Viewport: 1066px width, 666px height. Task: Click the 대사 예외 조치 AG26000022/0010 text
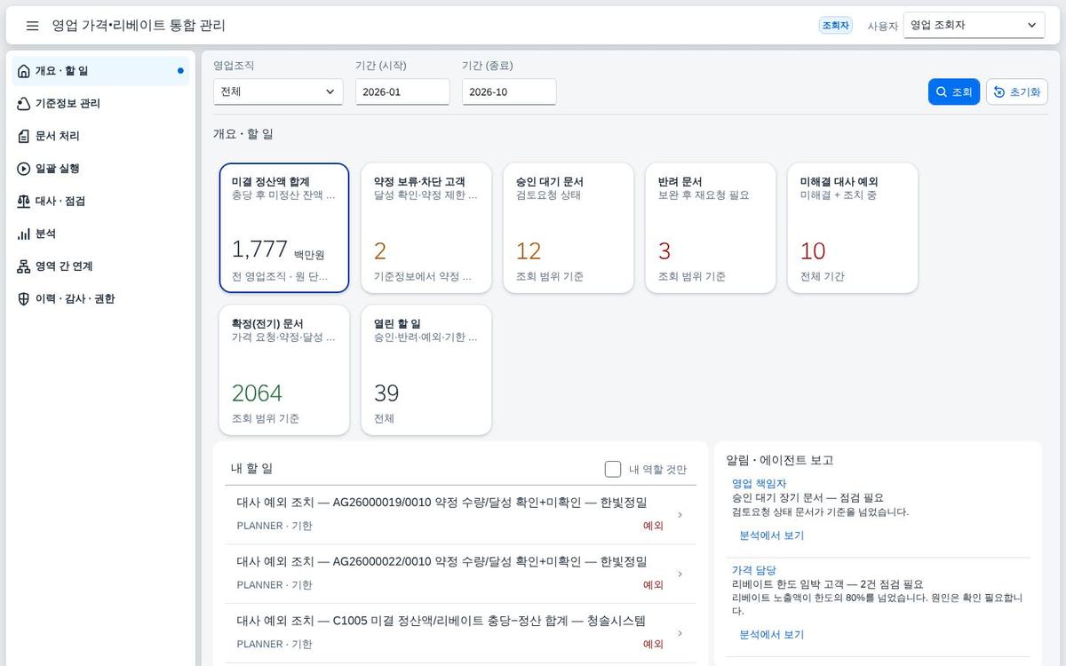pos(442,561)
